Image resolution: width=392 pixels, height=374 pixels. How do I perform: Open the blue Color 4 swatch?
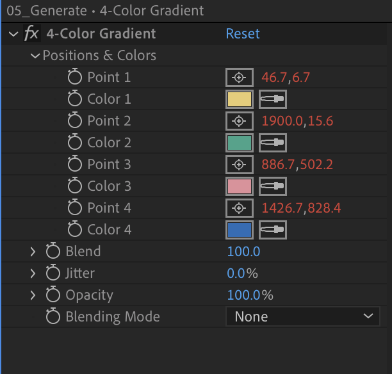[x=240, y=230]
